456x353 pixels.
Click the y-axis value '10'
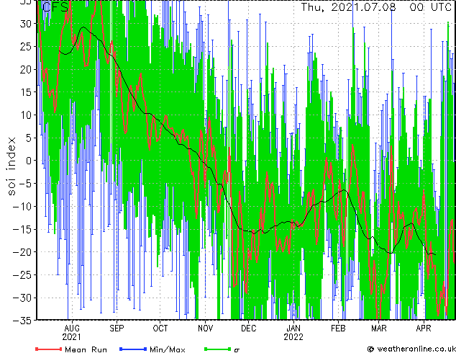coord(26,115)
